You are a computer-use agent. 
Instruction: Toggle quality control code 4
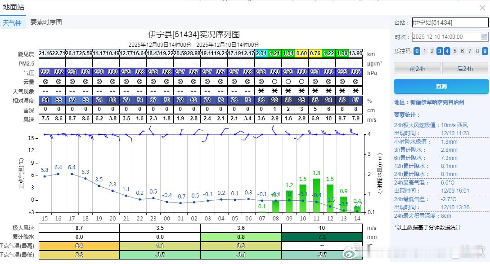[447, 51]
